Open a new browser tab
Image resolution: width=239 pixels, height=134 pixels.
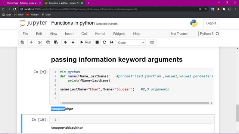tap(89, 3)
